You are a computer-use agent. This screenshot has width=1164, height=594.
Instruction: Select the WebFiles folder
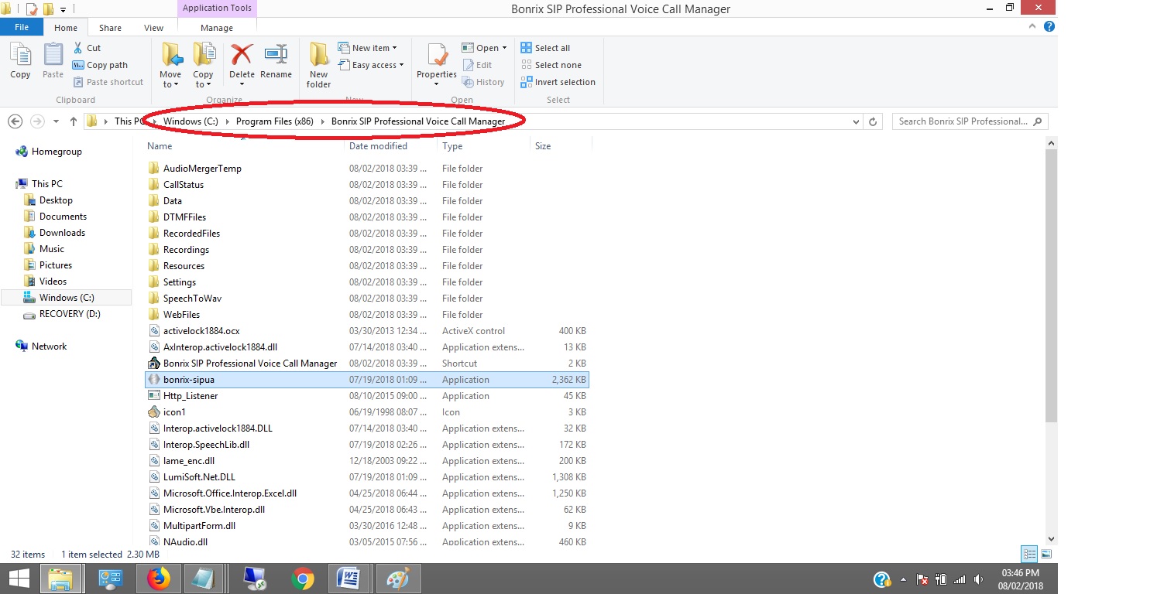pyautogui.click(x=367, y=315)
